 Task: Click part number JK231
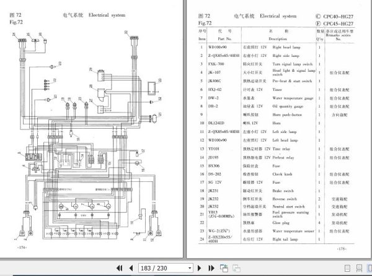213,191
